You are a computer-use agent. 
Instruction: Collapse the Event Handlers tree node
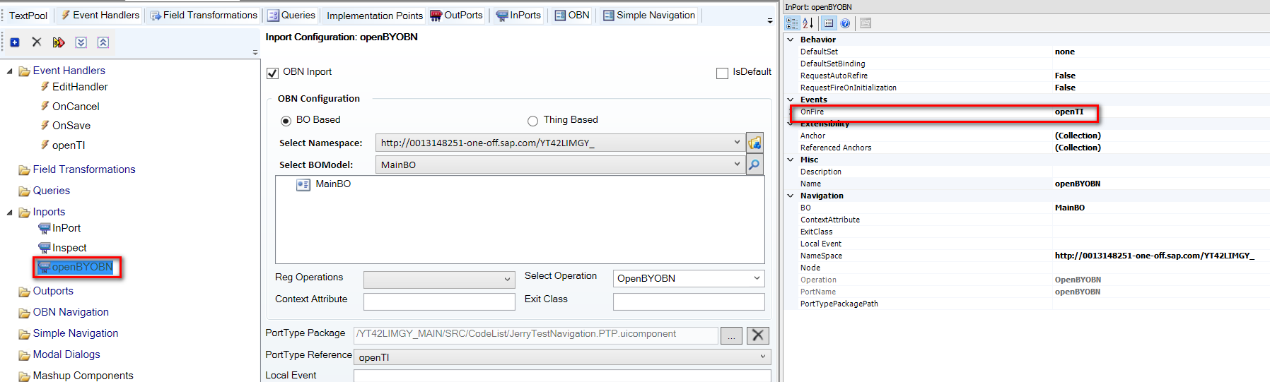tap(10, 71)
